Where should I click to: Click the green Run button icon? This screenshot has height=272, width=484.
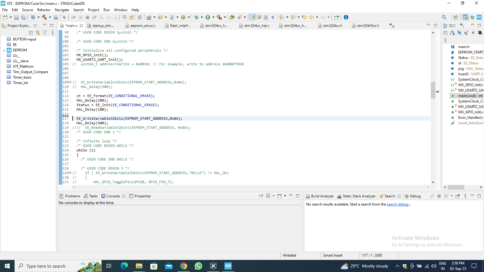pos(208,17)
